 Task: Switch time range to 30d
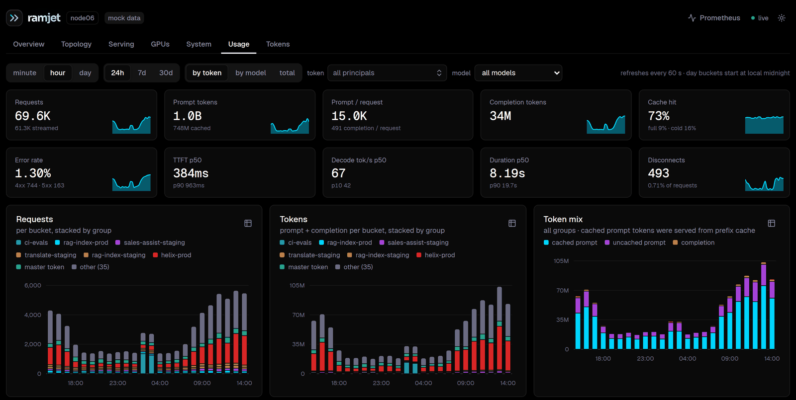(166, 73)
